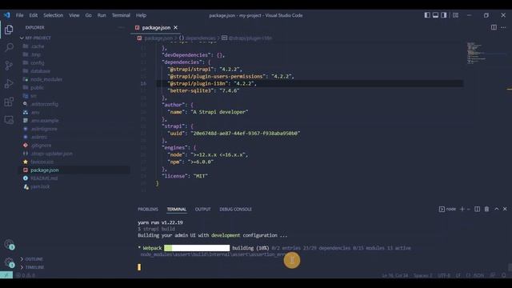Open the Terminal menu
The image size is (512, 288).
(x=121, y=15)
